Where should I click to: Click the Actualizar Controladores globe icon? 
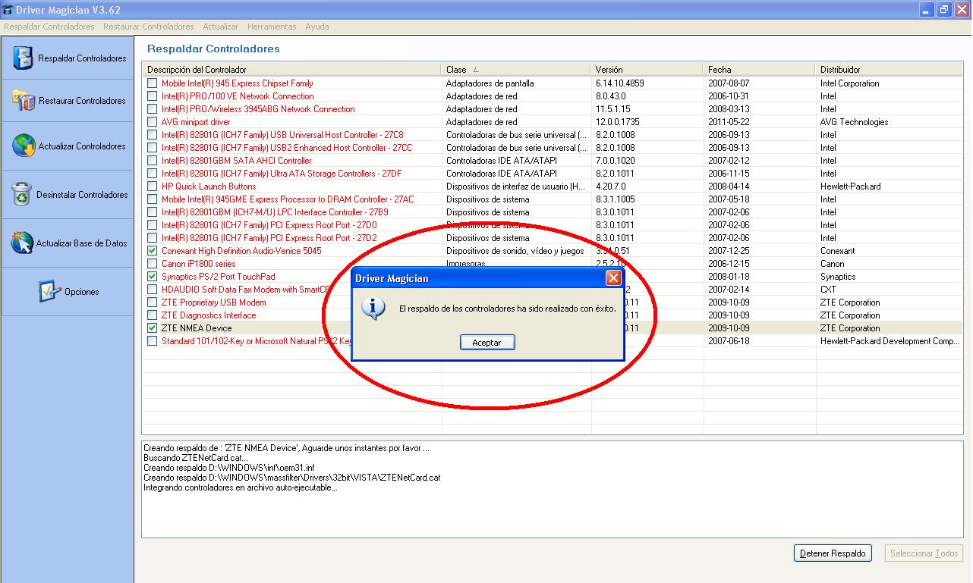coord(24,146)
